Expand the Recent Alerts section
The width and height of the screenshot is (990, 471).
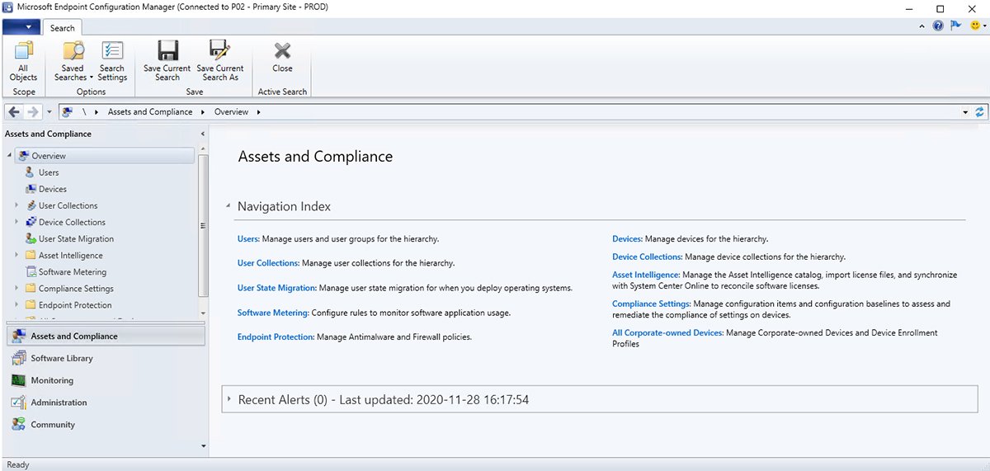pos(229,399)
